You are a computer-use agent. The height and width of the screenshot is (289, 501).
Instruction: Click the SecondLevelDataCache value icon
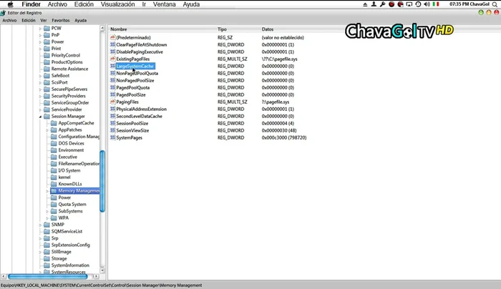(112, 116)
